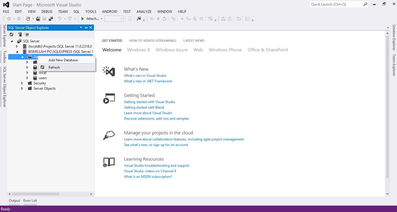Collapse the SQL Server root node
This screenshot has height=212, width=397.
pos(12,41)
